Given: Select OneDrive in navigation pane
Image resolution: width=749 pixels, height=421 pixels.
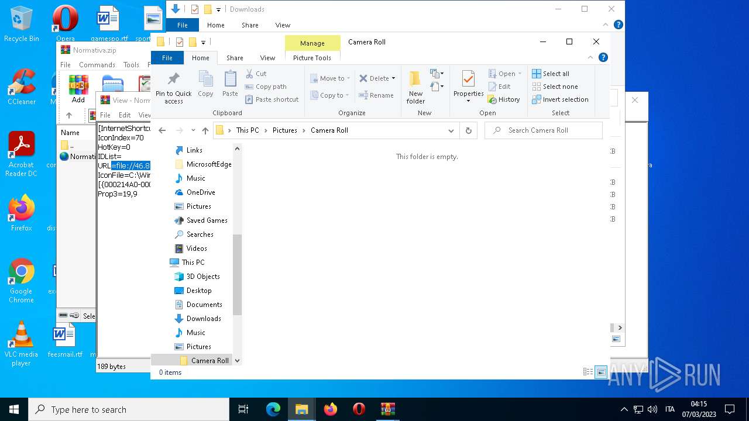Looking at the screenshot, I should [x=201, y=192].
